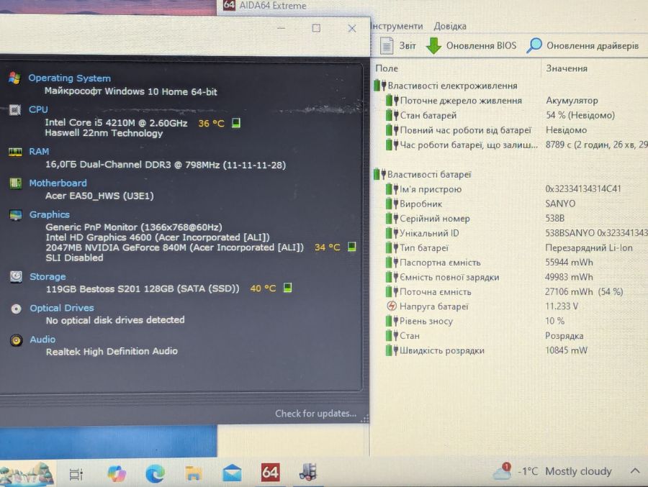Open File Explorer from the taskbar
Viewport: 648px width, 487px height.
pos(193,473)
